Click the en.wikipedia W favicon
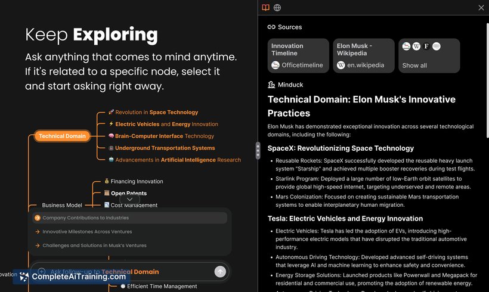489x292 pixels. [x=341, y=65]
